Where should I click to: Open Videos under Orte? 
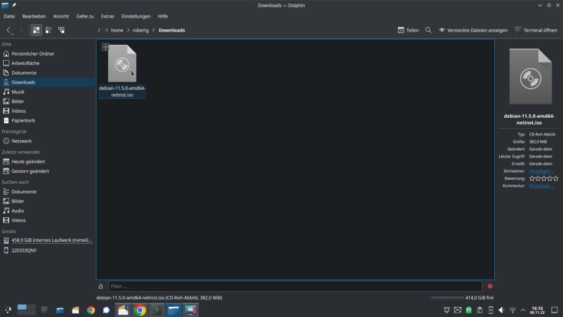point(47,111)
